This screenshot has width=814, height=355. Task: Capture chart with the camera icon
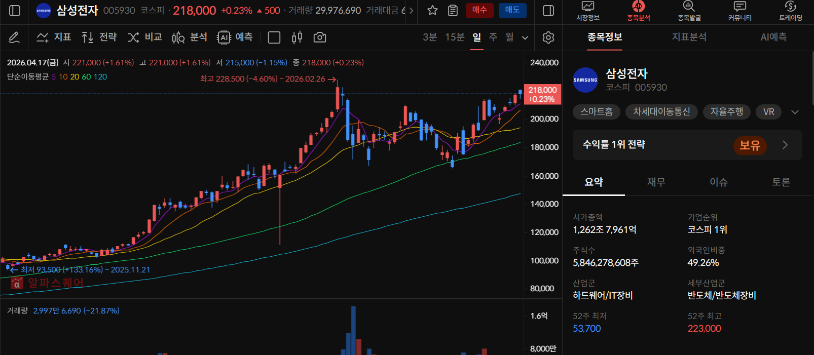click(320, 37)
